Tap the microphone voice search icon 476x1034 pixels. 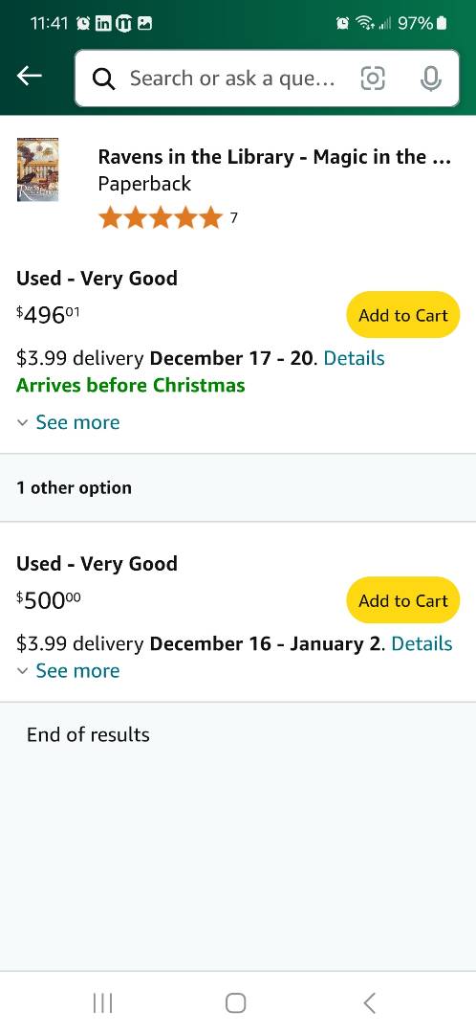430,79
